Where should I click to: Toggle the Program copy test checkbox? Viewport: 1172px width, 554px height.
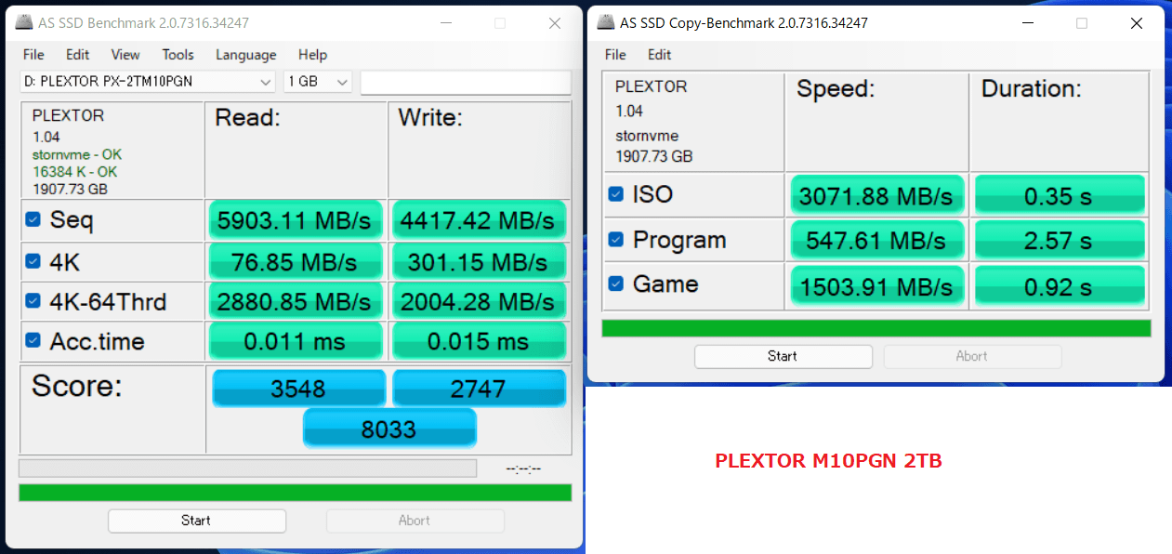[x=615, y=240]
